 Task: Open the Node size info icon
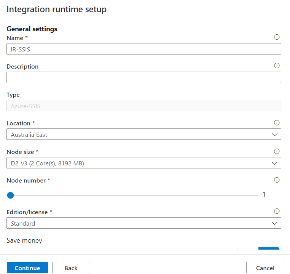tap(277, 151)
